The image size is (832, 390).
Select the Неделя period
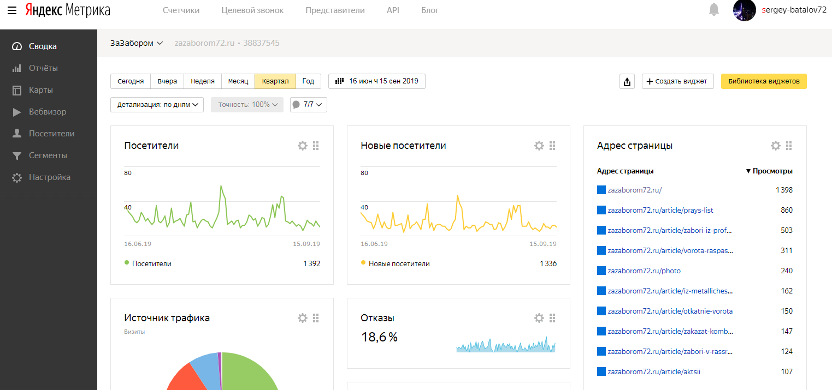(203, 81)
